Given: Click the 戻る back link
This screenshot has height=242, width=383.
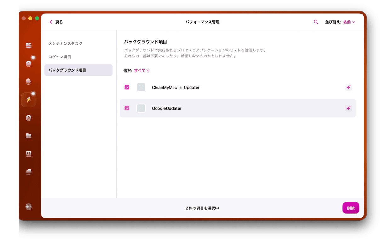Looking at the screenshot, I should (x=56, y=22).
